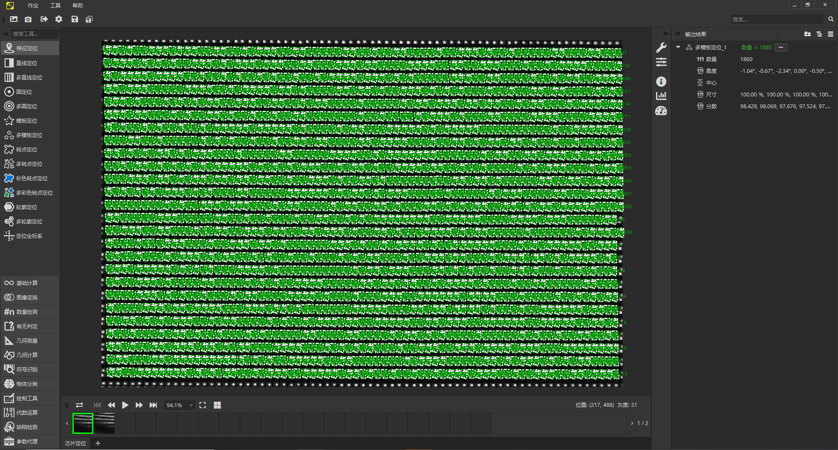Collapse the 多模板定位_1 result tree node

678,47
